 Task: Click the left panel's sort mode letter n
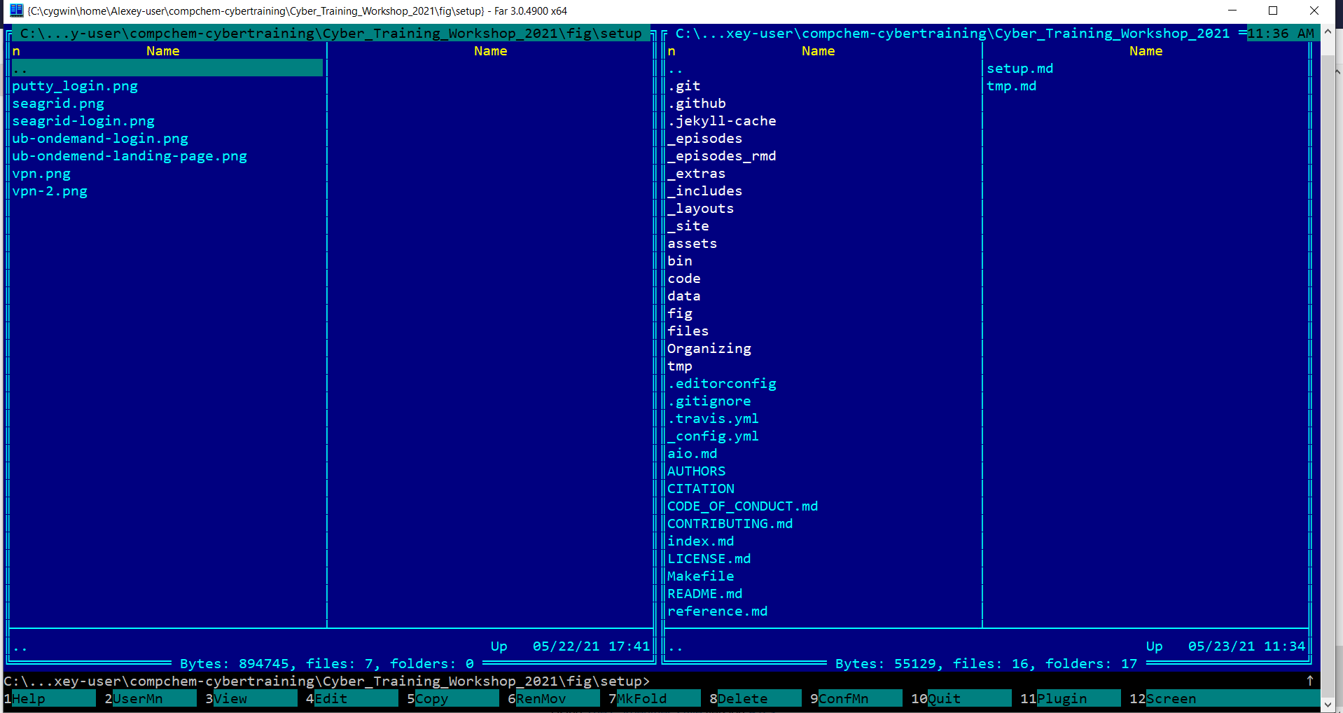click(x=16, y=51)
